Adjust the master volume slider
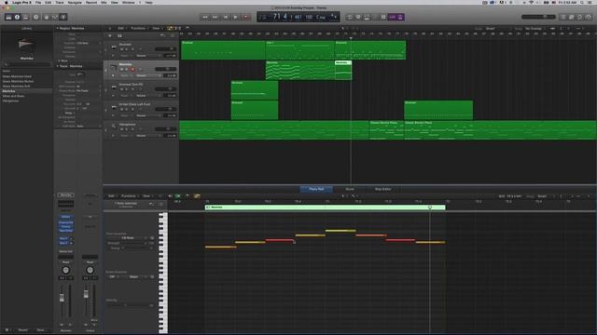597x335 pixels. pyautogui.click(x=538, y=17)
